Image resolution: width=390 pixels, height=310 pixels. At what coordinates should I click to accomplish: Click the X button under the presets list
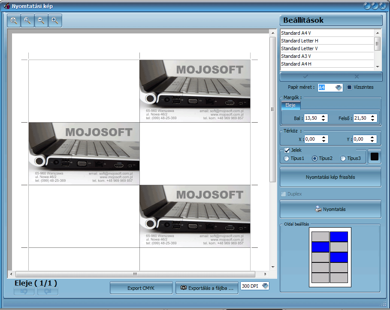(357, 77)
